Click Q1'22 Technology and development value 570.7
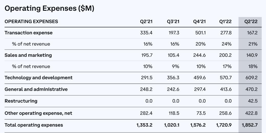This screenshot has height=133, width=266. coord(226,77)
